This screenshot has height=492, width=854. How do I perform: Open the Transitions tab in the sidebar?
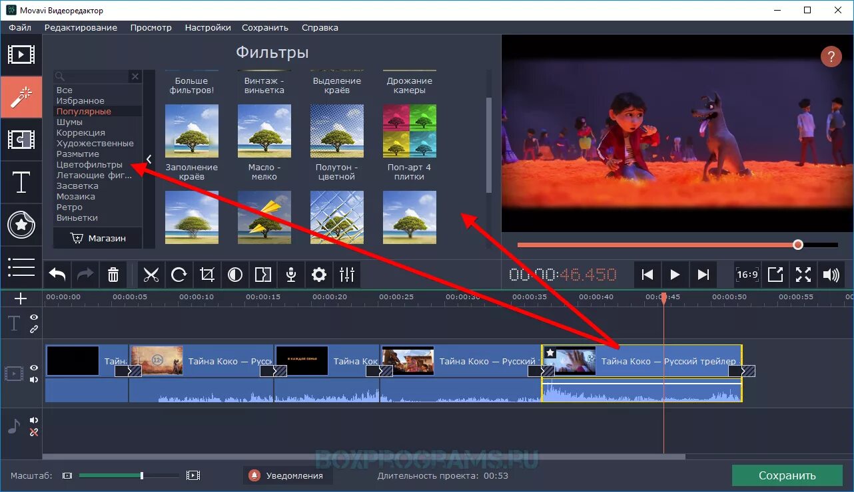click(x=21, y=140)
